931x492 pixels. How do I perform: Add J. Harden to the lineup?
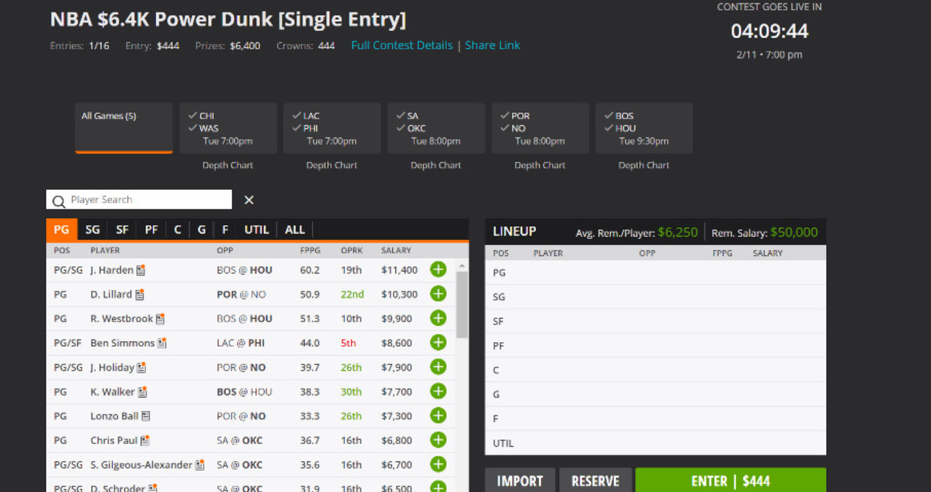pos(438,269)
